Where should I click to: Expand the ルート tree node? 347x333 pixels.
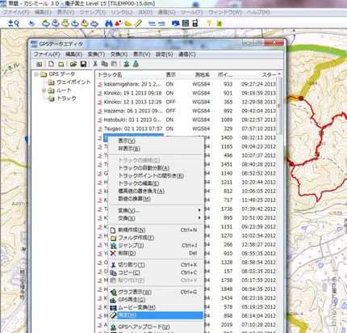[44, 91]
